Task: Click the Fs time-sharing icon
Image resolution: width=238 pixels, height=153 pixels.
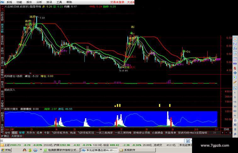Action: click(235, 88)
